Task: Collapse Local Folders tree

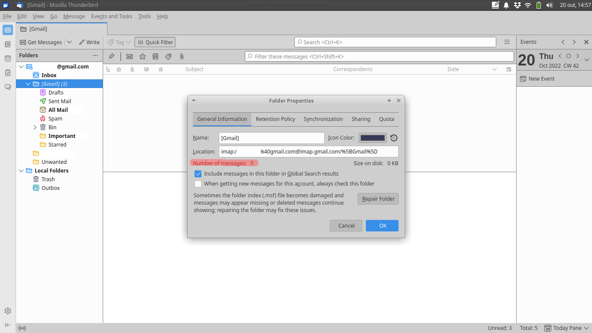Action: 21,171
